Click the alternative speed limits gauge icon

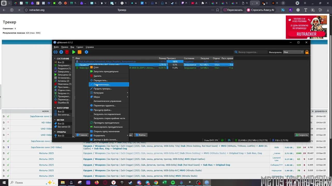(x=229, y=140)
